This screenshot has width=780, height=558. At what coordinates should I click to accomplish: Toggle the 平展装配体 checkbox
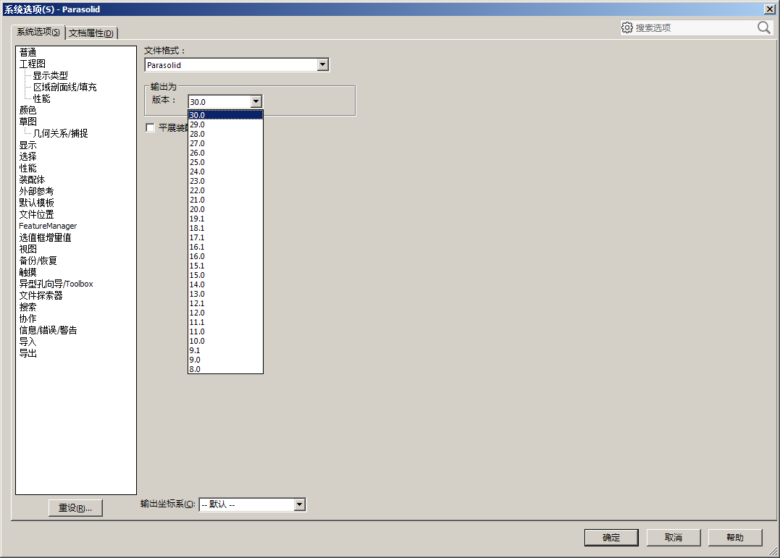(x=150, y=128)
